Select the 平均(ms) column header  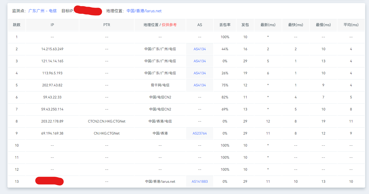(x=351, y=25)
